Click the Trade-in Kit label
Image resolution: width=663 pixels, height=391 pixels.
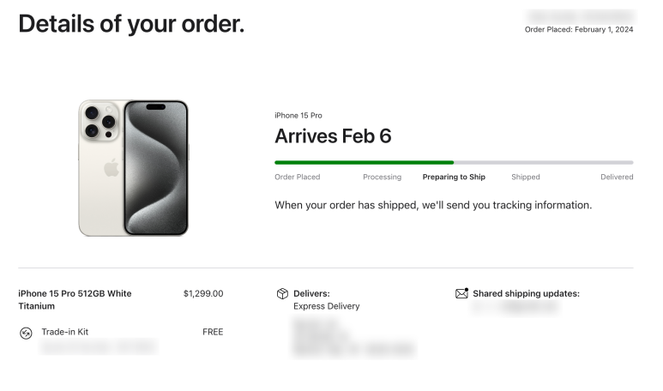pyautogui.click(x=64, y=332)
